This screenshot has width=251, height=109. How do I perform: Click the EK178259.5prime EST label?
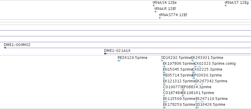click(179, 105)
